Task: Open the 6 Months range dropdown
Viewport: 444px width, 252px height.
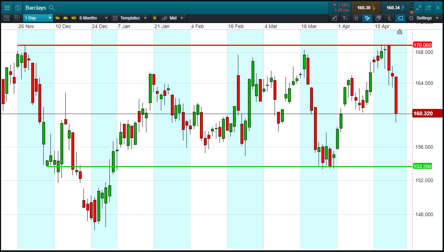Action: coord(93,18)
